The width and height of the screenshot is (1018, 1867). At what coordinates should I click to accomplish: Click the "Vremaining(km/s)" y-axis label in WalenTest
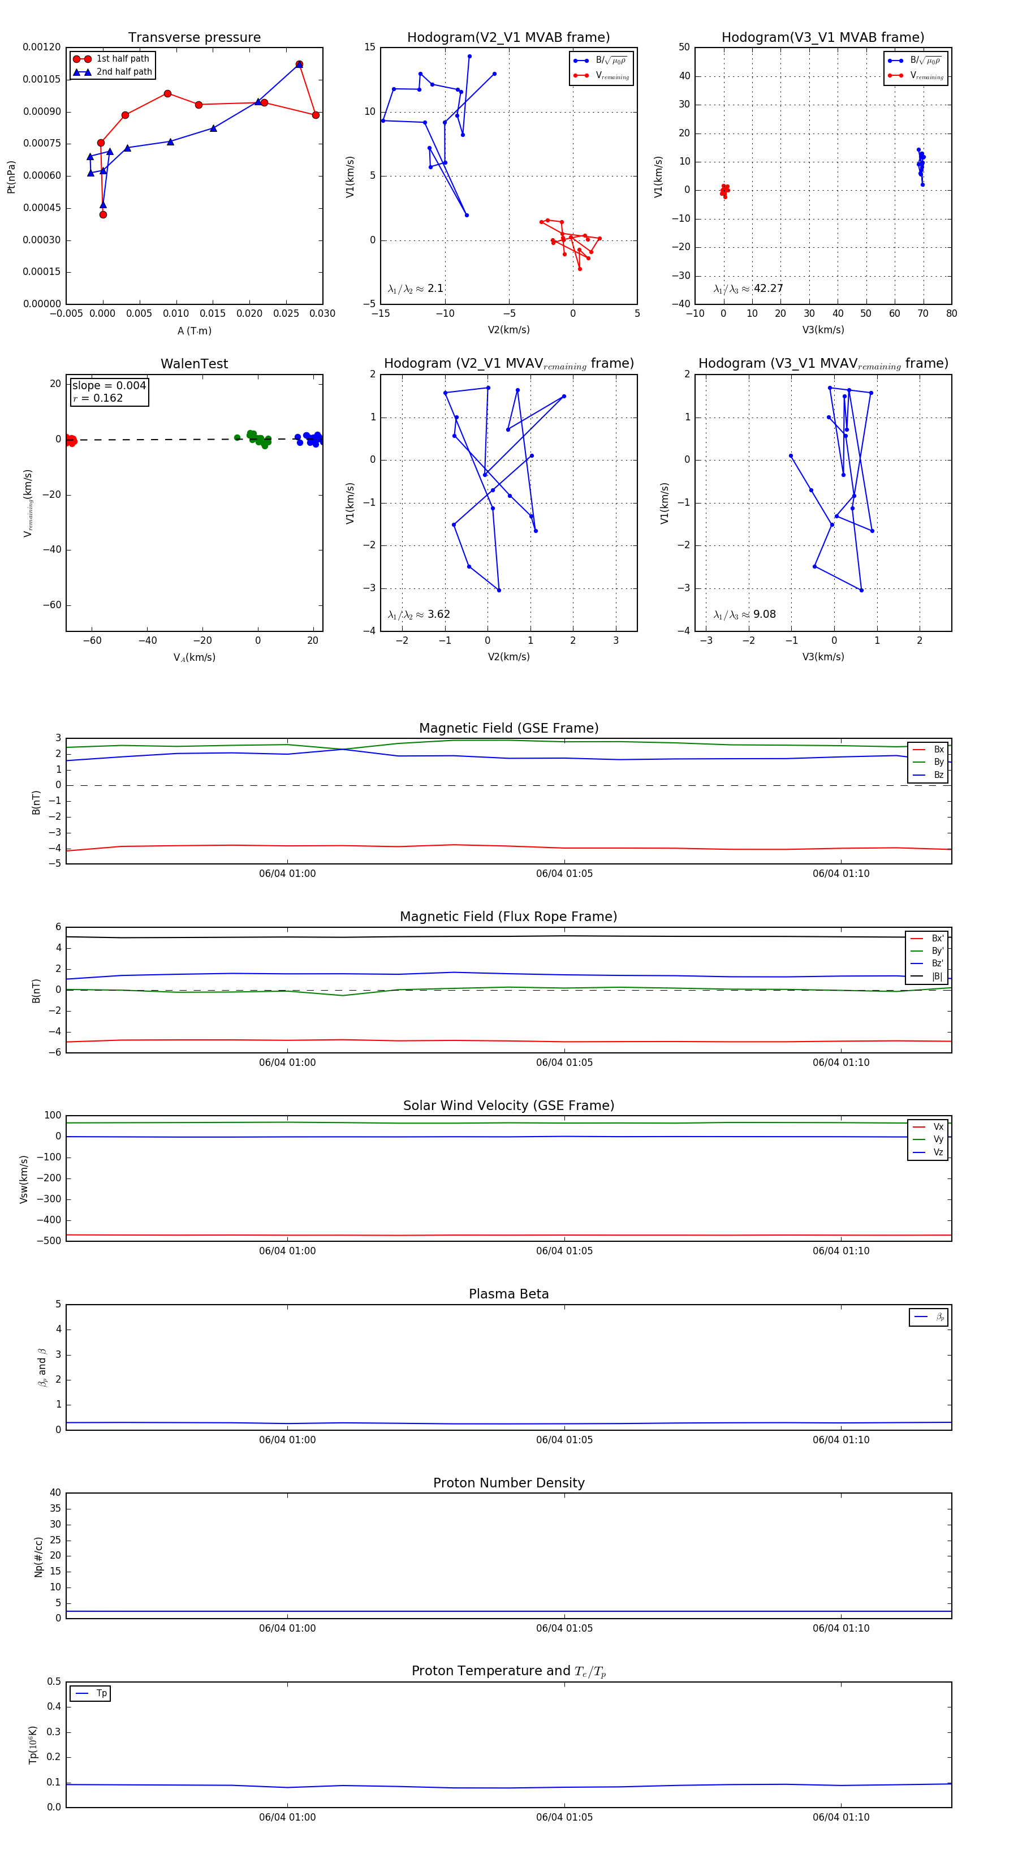(x=28, y=504)
